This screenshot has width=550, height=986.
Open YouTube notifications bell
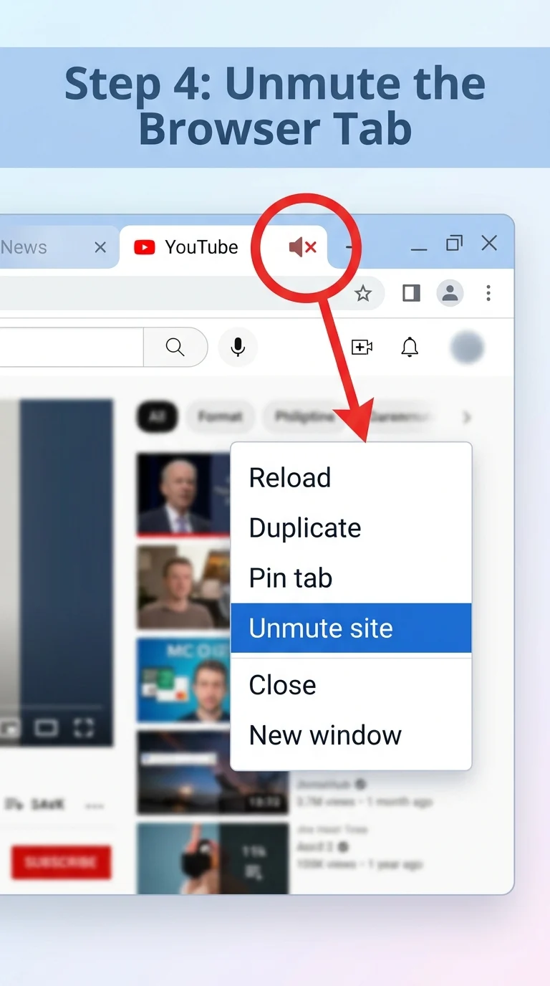[409, 348]
